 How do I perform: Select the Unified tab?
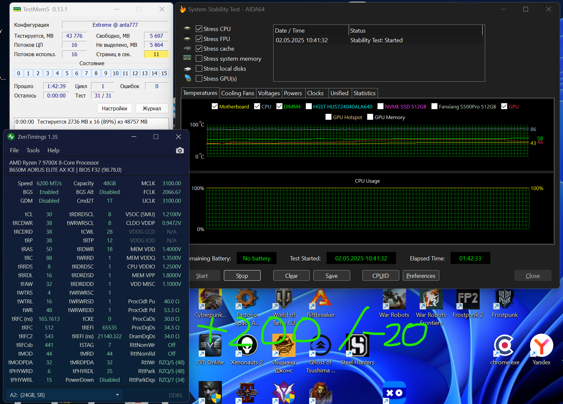pyautogui.click(x=339, y=93)
